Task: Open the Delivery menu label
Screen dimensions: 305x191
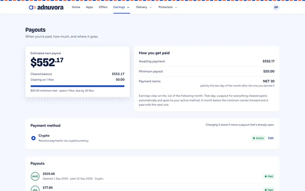Action: click(x=141, y=7)
